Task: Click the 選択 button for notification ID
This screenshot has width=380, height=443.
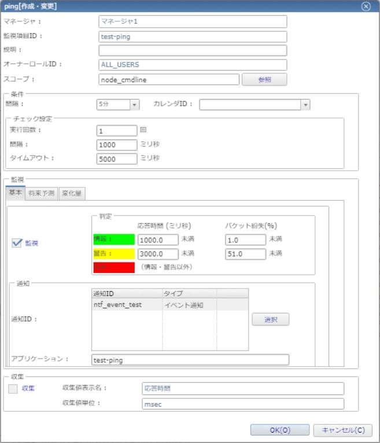Action: tap(270, 319)
